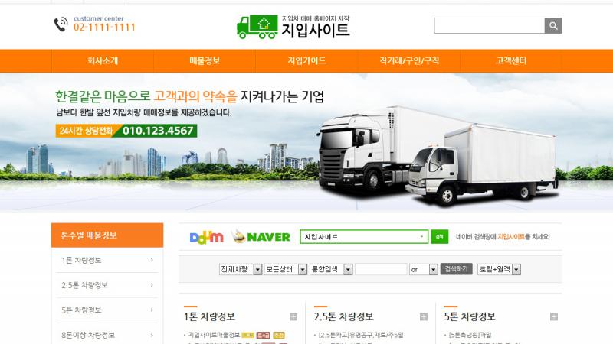
Task: Open the 회사소개 menu
Action: [103, 61]
